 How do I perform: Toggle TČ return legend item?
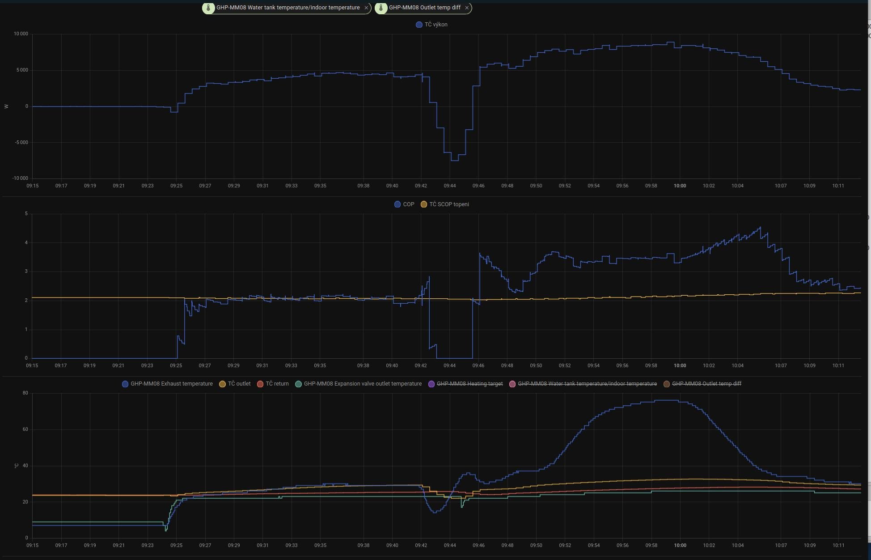coord(277,384)
